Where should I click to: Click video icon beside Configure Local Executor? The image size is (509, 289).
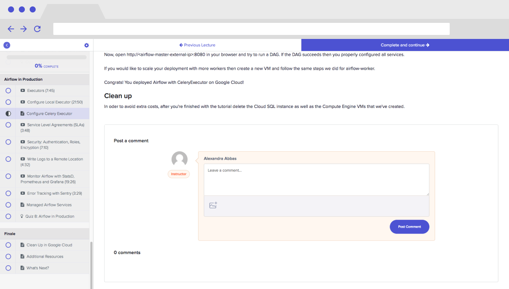point(23,102)
